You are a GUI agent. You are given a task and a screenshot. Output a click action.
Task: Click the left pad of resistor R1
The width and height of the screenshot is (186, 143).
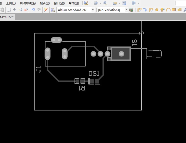[x=77, y=81]
